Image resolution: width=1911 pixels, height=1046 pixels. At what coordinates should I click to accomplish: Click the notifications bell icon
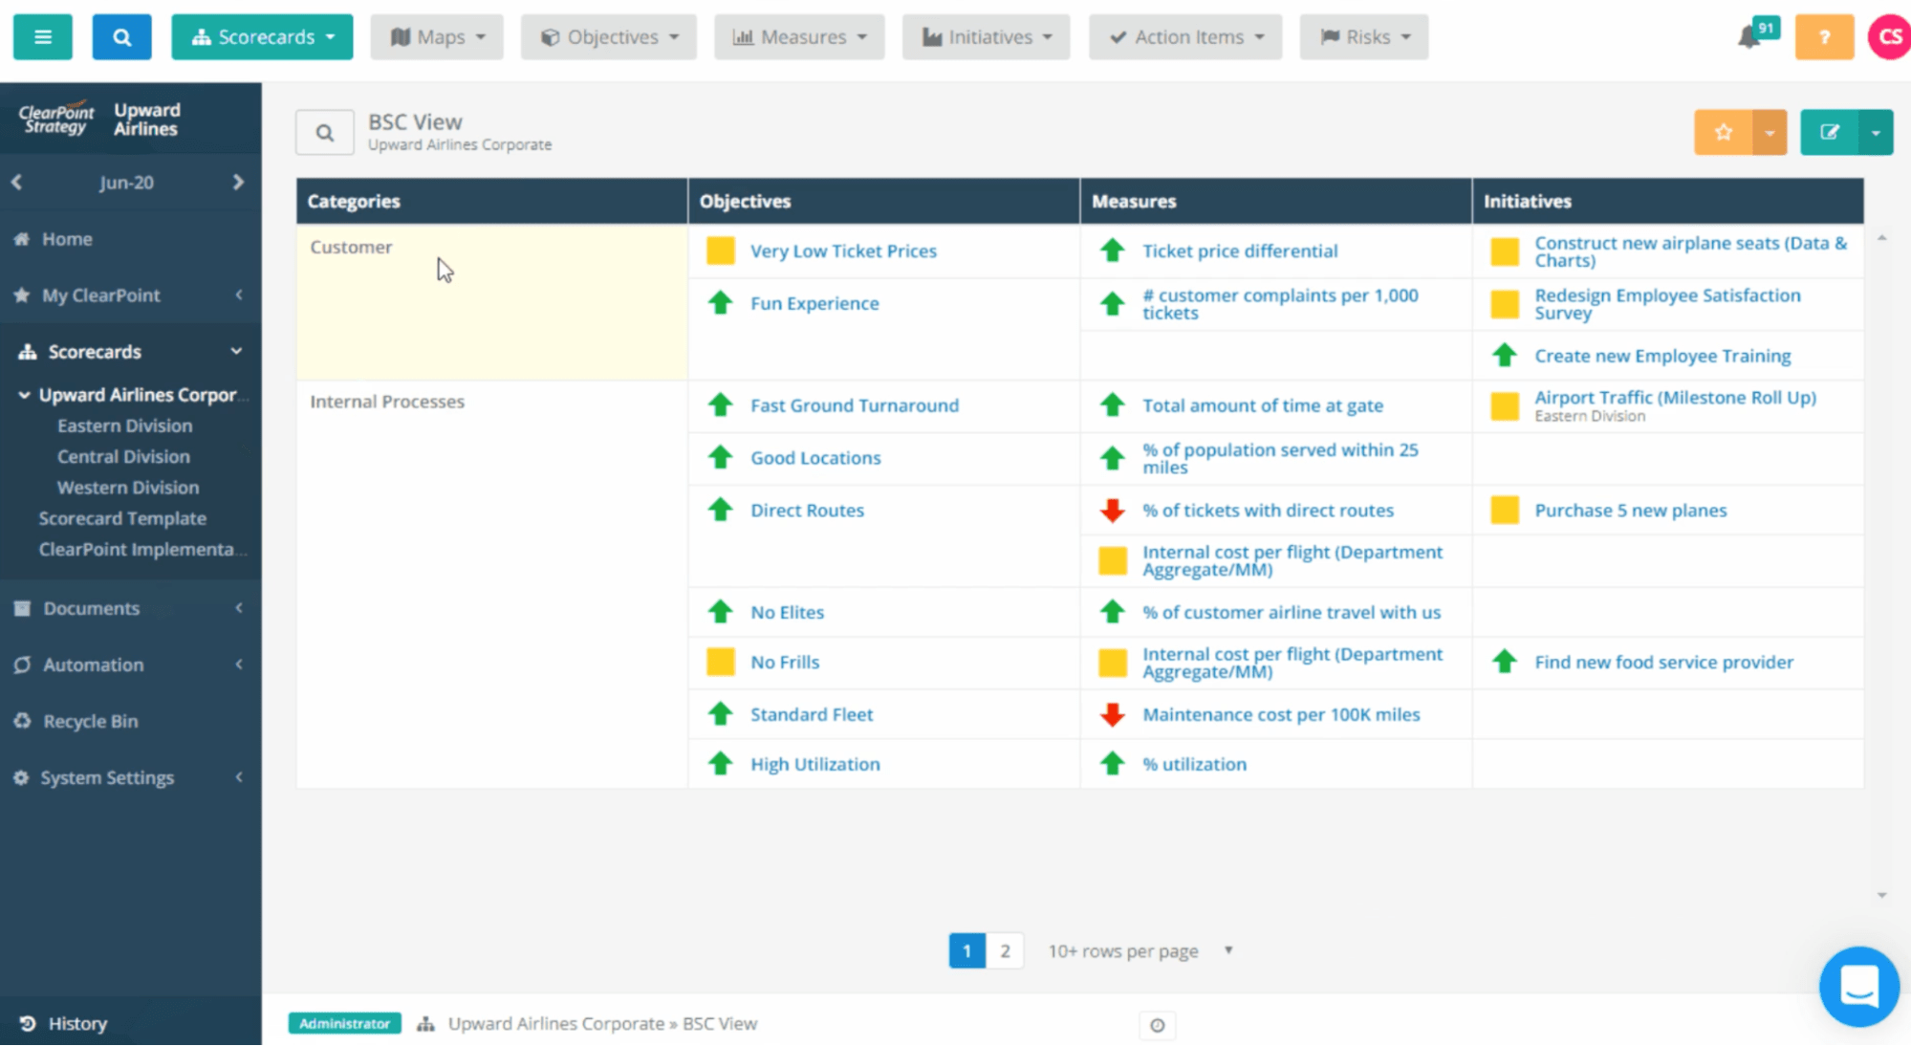click(x=1748, y=37)
